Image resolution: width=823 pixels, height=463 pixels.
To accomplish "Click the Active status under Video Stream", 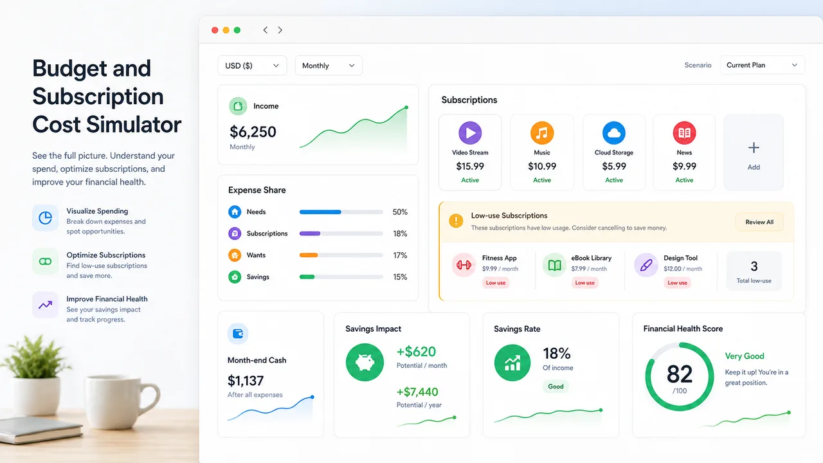I will [x=470, y=181].
